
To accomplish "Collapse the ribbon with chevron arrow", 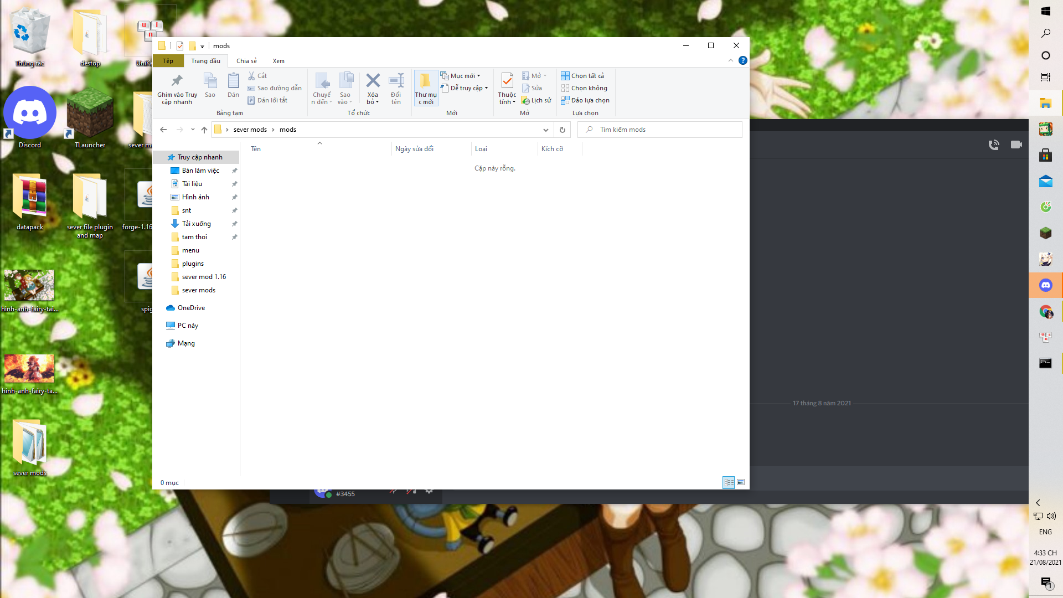I will click(x=730, y=60).
